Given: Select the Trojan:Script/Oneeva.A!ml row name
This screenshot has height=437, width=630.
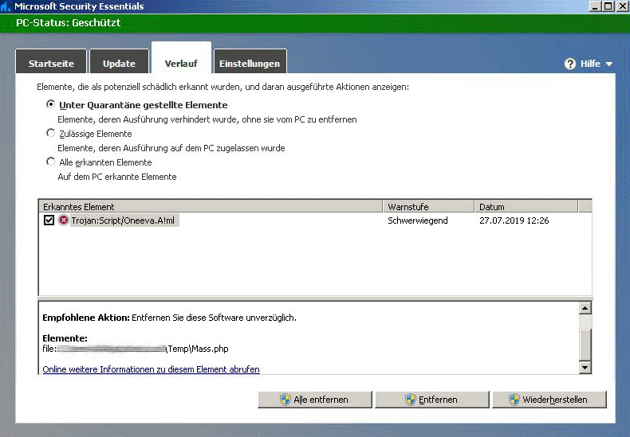Looking at the screenshot, I should click(x=123, y=220).
